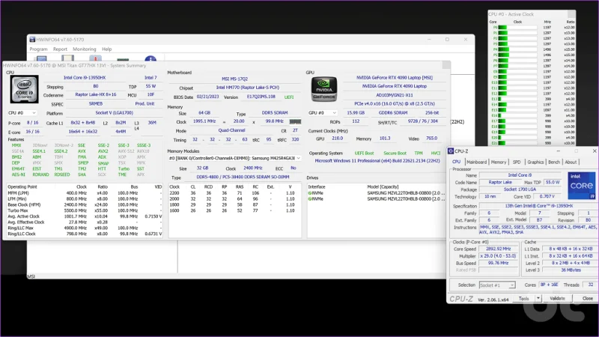Click the blue About info toolbar icon
599x337 pixels.
[x=150, y=58]
